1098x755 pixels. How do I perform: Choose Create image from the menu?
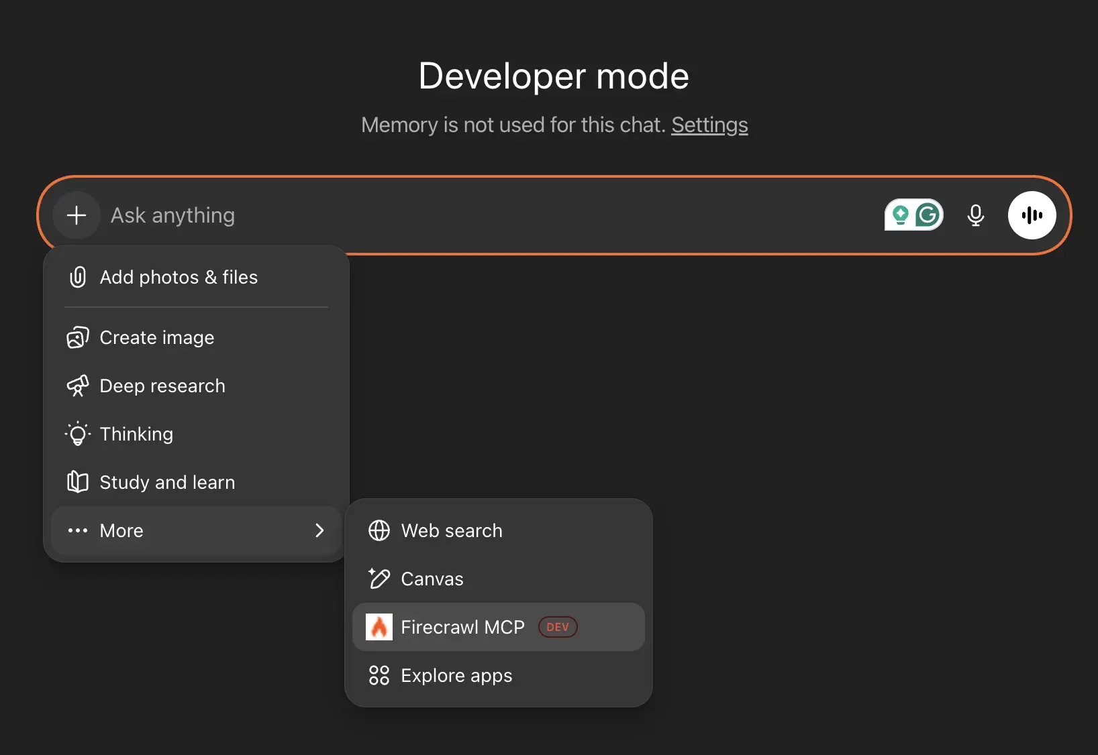pos(196,337)
